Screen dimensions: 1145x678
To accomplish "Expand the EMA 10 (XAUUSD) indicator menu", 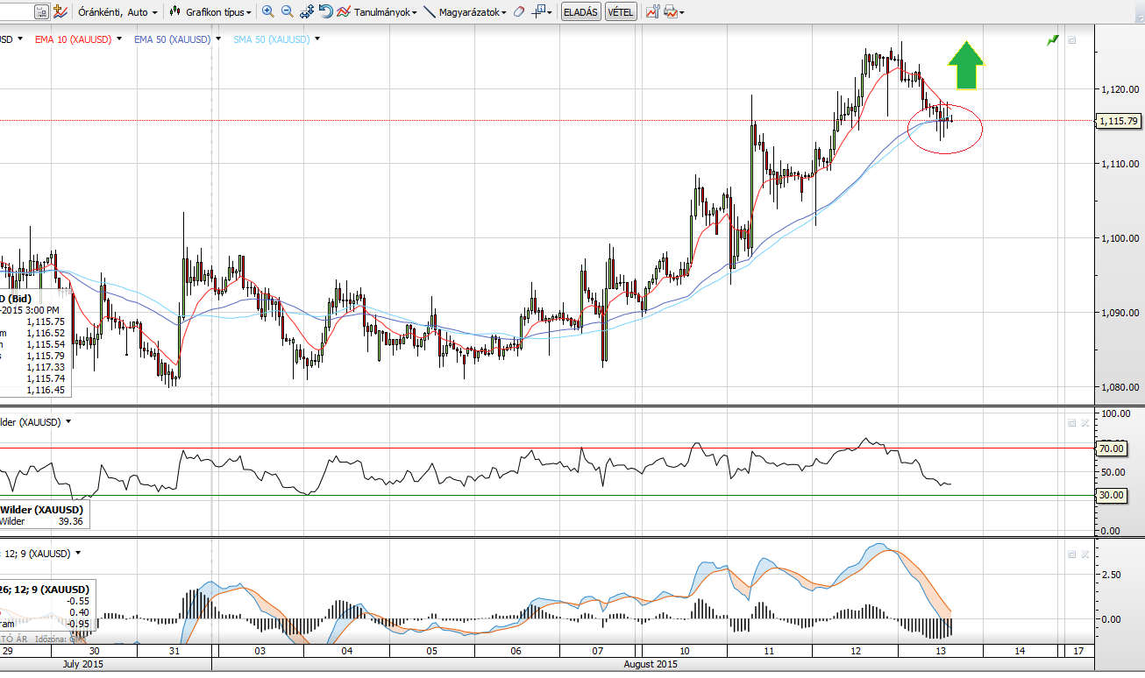I will (x=119, y=39).
